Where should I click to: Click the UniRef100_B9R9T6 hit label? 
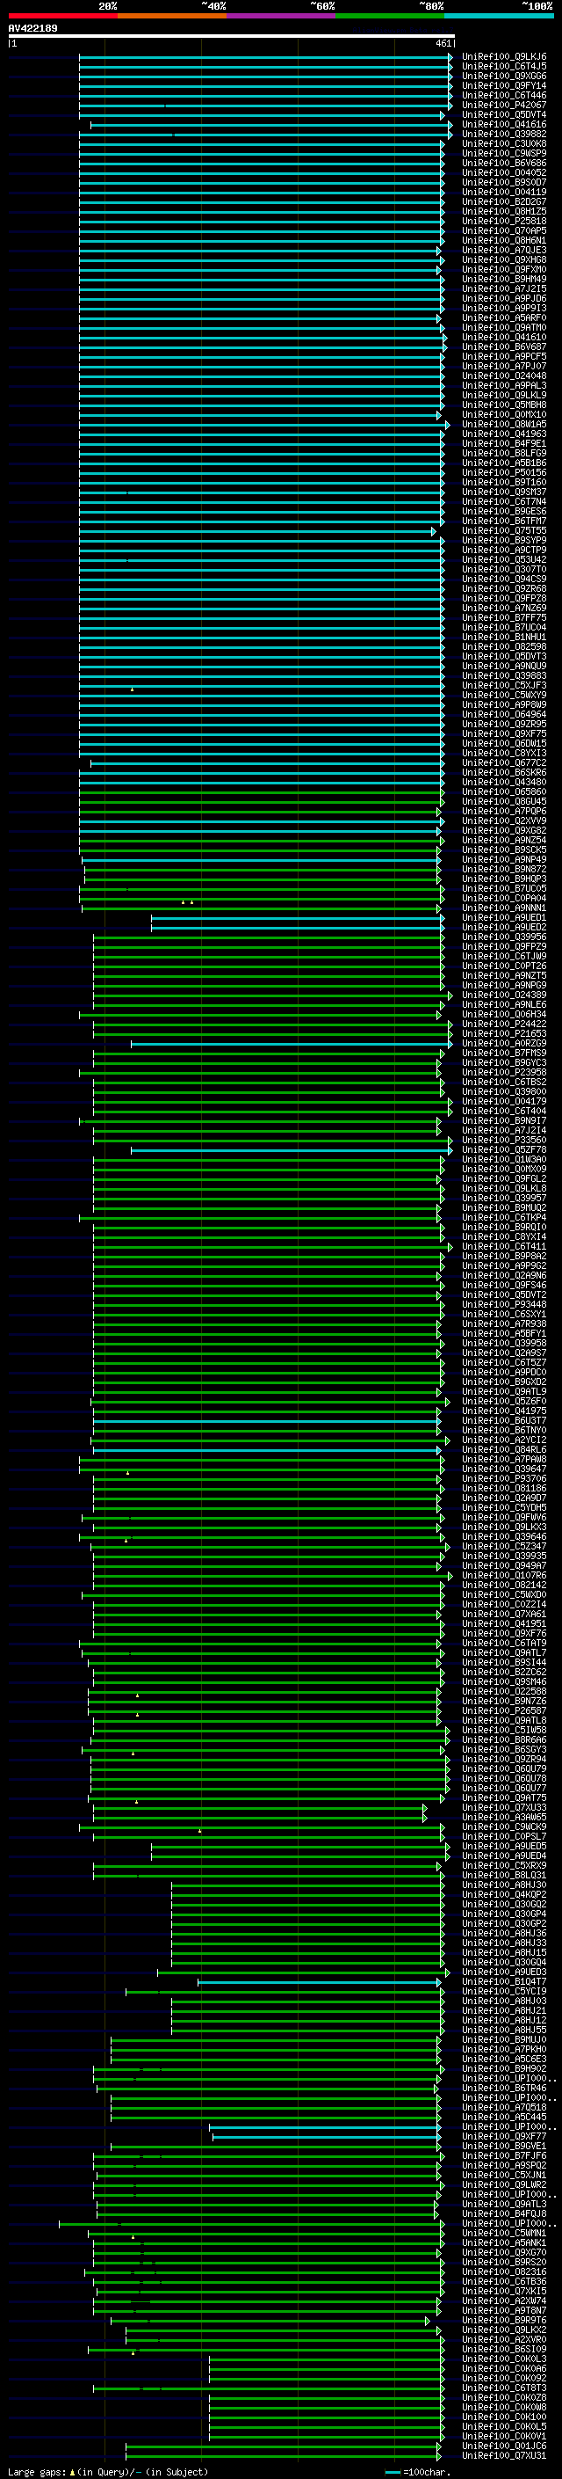point(504,2320)
